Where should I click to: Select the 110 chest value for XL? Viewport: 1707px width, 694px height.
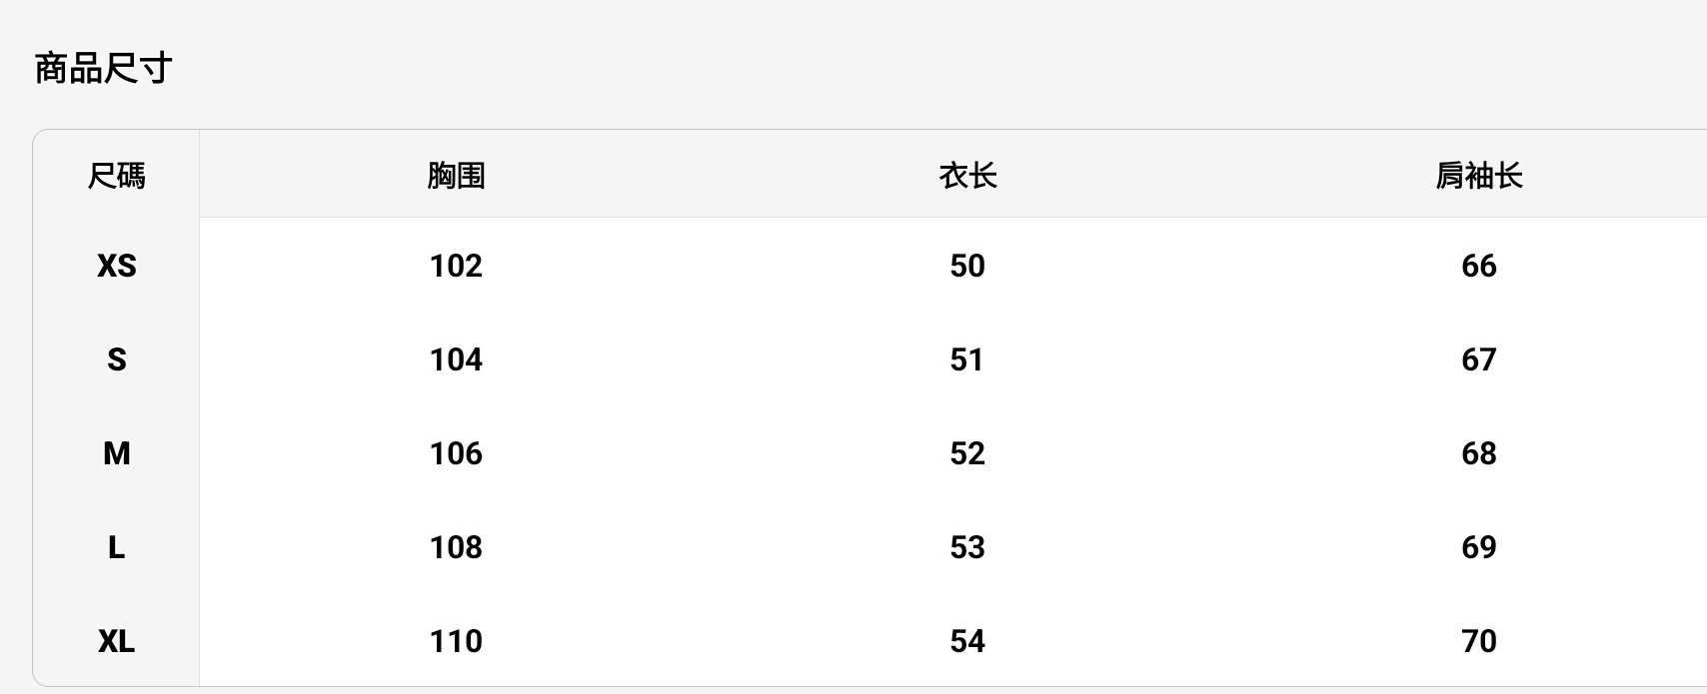(x=456, y=641)
